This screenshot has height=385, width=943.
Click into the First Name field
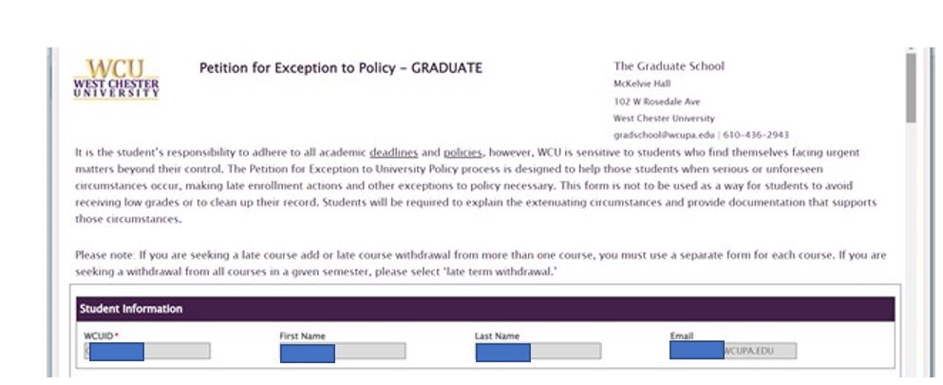[x=342, y=352]
